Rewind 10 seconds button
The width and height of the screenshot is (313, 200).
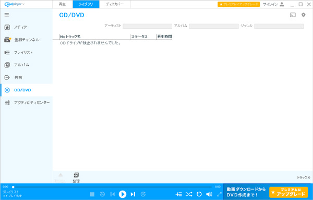coord(102,194)
